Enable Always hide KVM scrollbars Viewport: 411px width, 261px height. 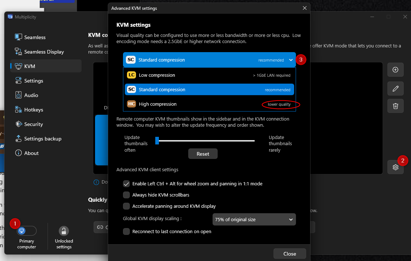[x=126, y=195]
